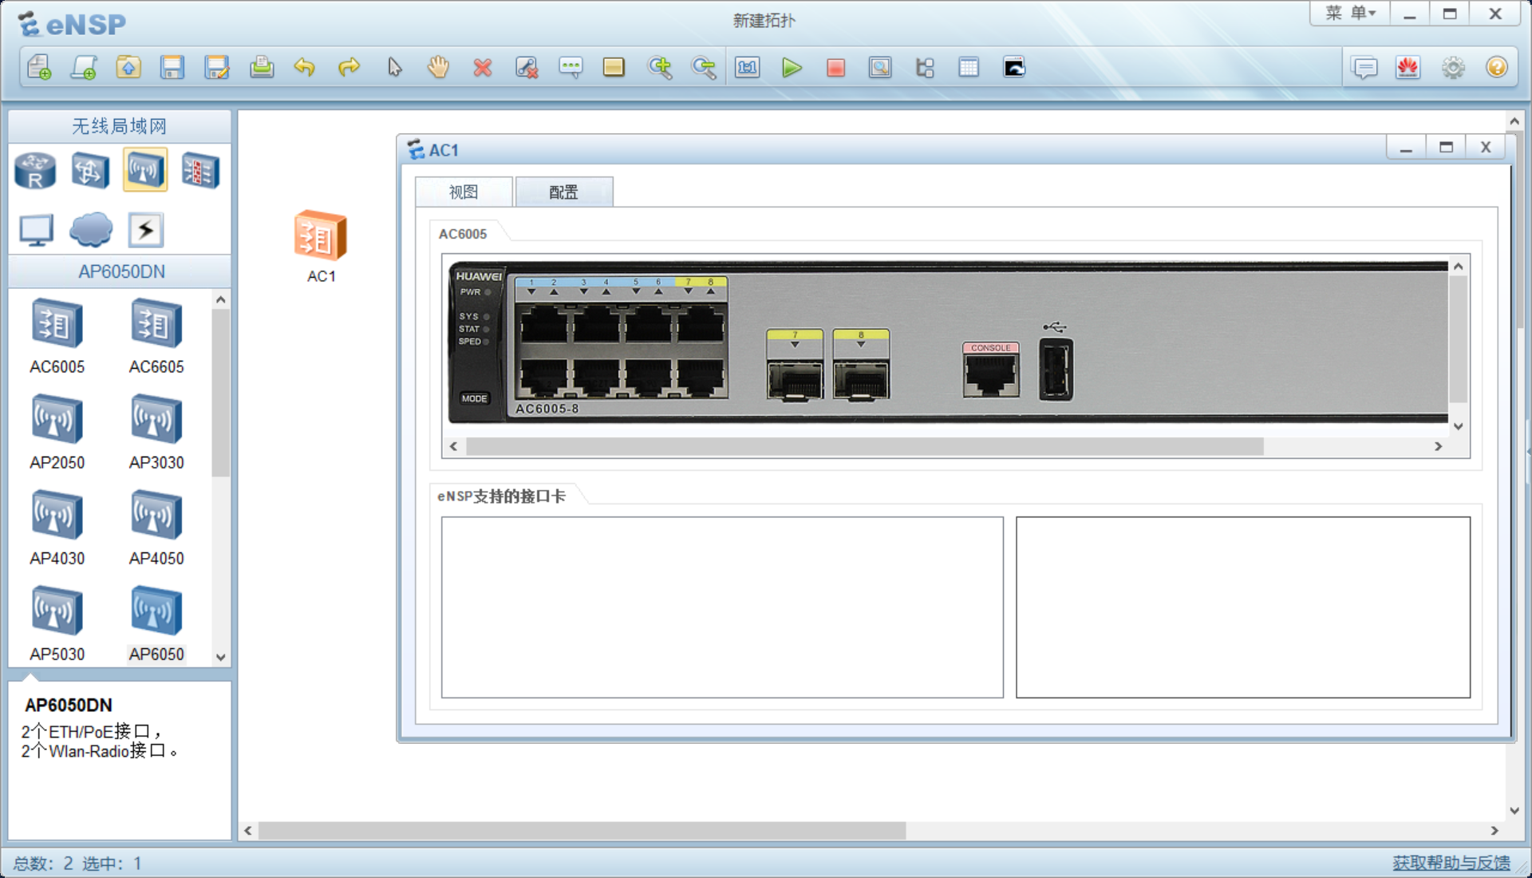This screenshot has width=1532, height=878.
Task: Click the AC6005 panel tab label
Action: coord(463,234)
